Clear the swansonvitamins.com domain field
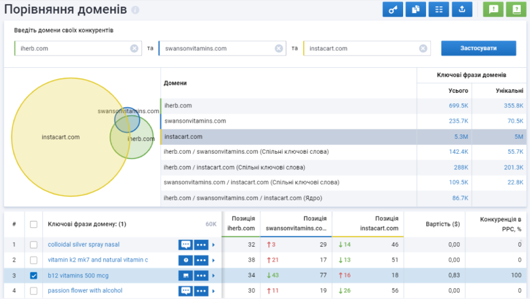Screen dimensions: 530x299 [x=278, y=48]
